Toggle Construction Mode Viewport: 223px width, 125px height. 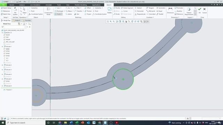(48, 11)
